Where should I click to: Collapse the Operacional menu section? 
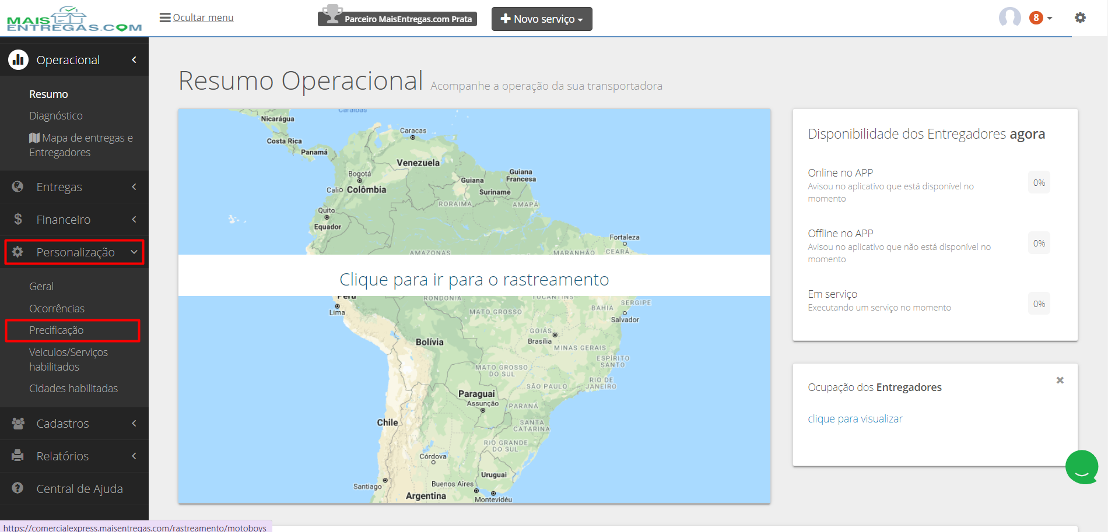[x=74, y=59]
